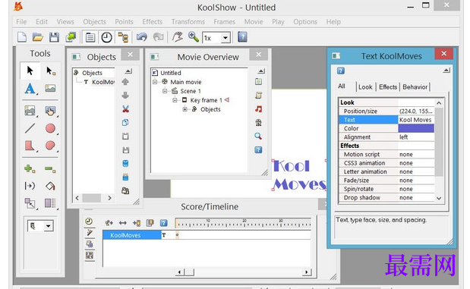Select the Text property row
The image size is (470, 289).
click(x=386, y=120)
